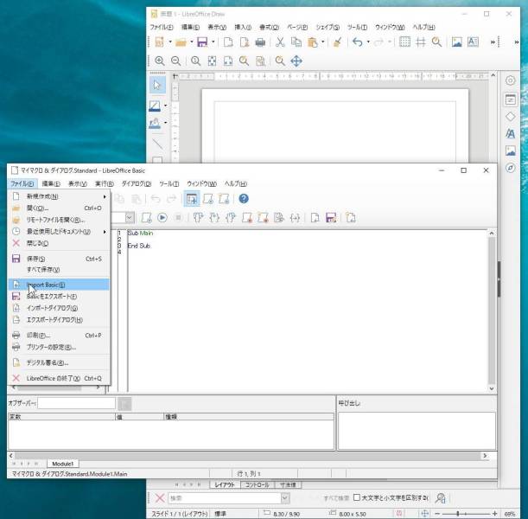Open 新規作成 submenu in File menu
This screenshot has width=528, height=519.
(x=59, y=196)
